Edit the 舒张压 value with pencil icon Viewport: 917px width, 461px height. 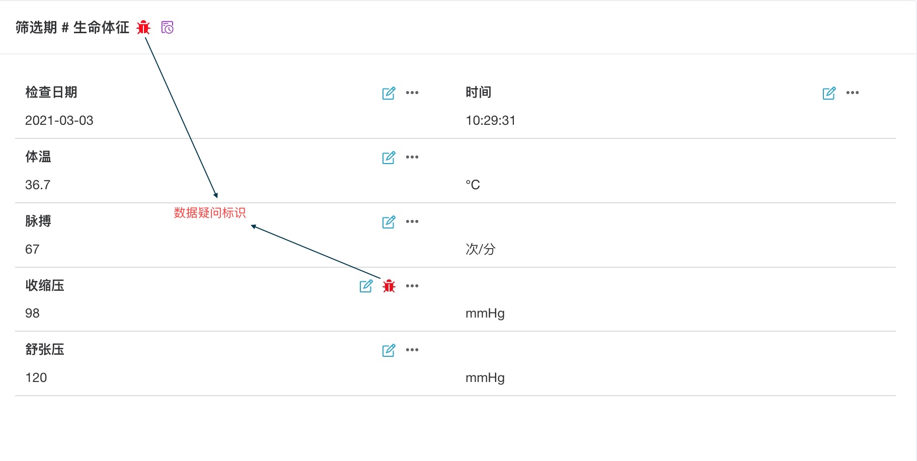(x=388, y=350)
